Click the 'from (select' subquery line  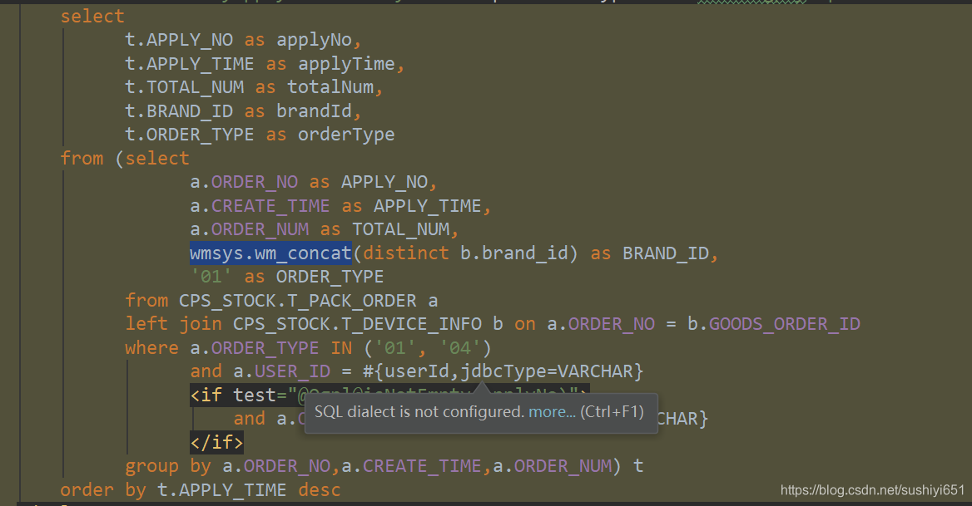(125, 158)
